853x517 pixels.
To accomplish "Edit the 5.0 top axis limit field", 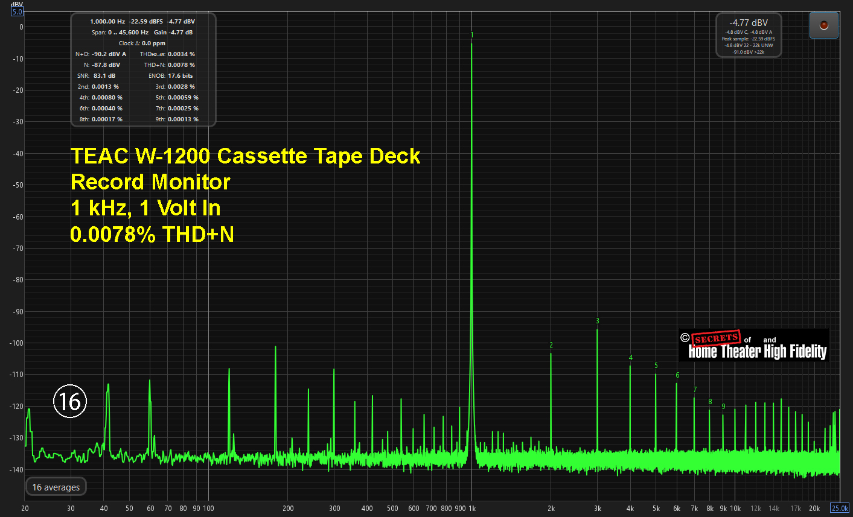I will coord(17,11).
